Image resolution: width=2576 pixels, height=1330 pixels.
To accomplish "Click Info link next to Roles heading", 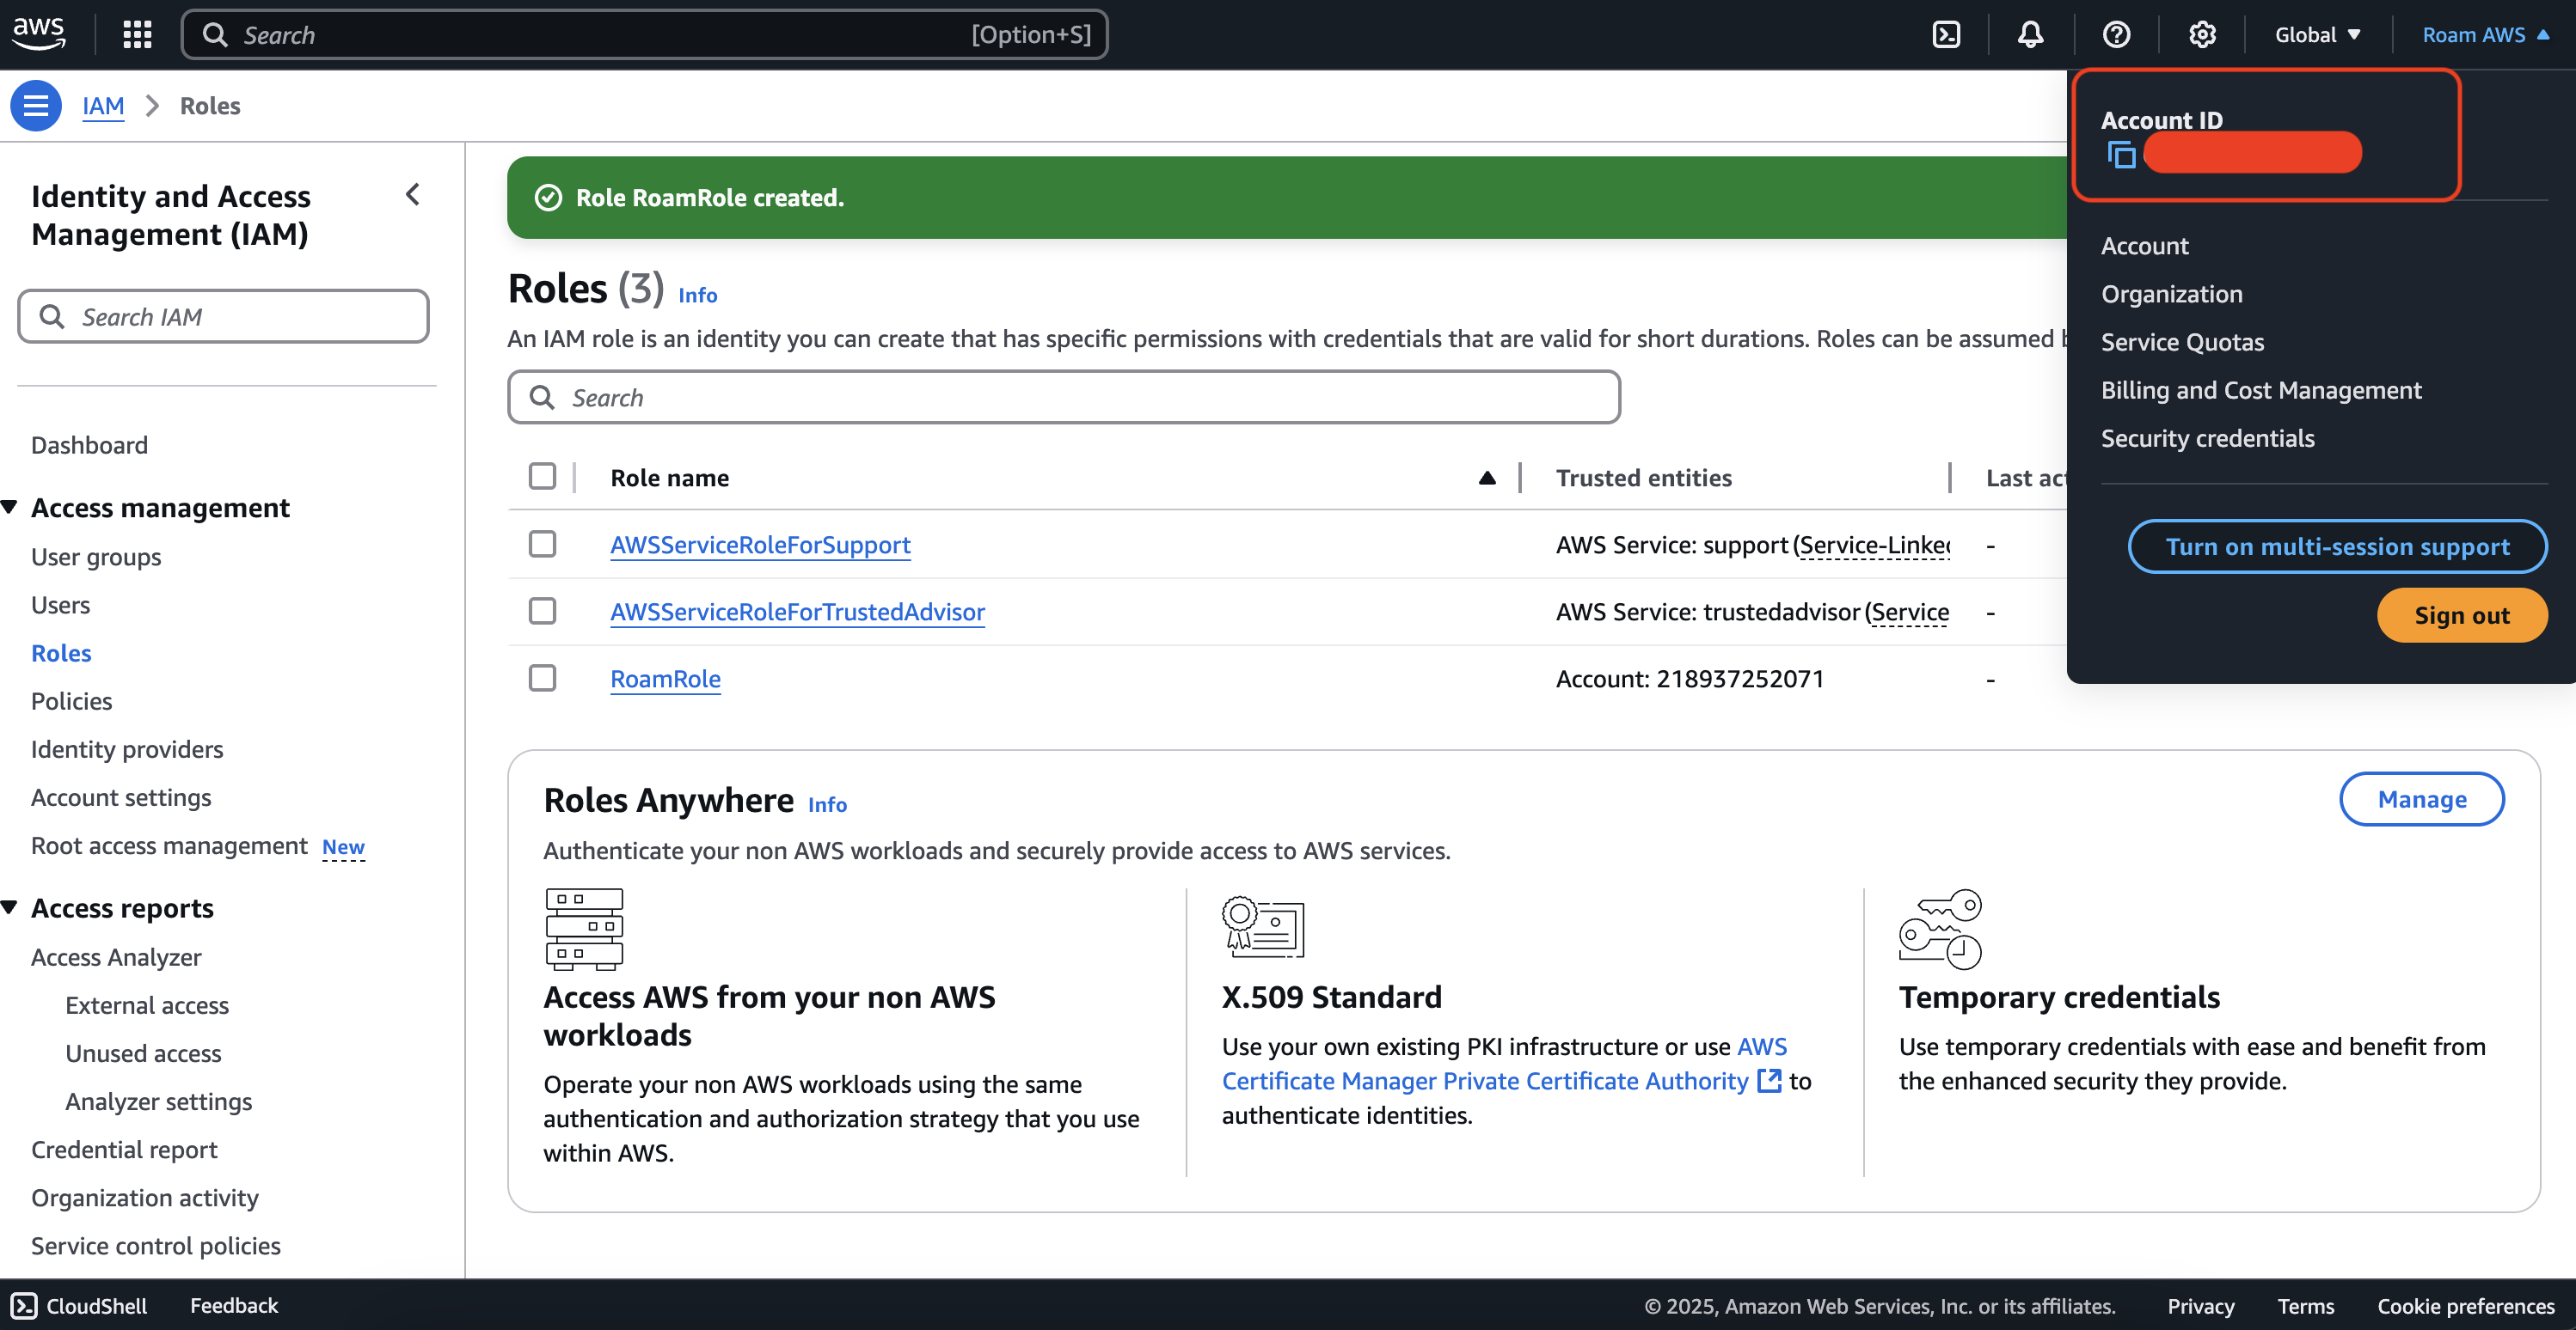I will (x=697, y=295).
